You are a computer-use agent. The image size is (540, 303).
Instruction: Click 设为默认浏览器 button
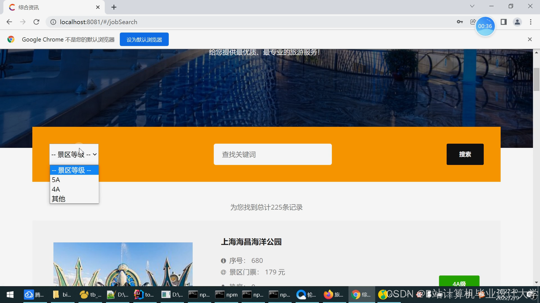[x=144, y=40]
